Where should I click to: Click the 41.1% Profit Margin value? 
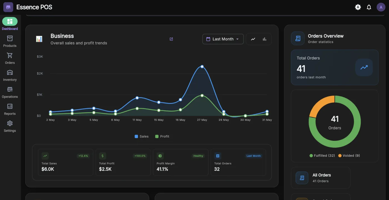pyautogui.click(x=162, y=169)
